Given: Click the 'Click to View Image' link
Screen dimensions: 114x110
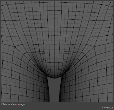Looking at the screenshot, I should coord(13,104).
